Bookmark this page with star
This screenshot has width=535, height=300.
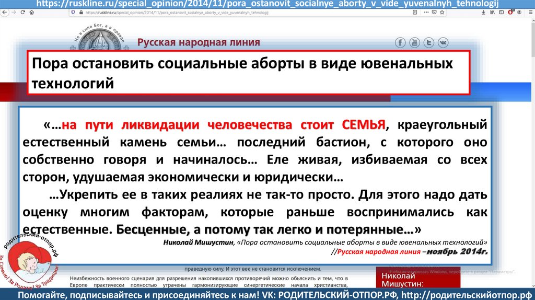point(442,13)
